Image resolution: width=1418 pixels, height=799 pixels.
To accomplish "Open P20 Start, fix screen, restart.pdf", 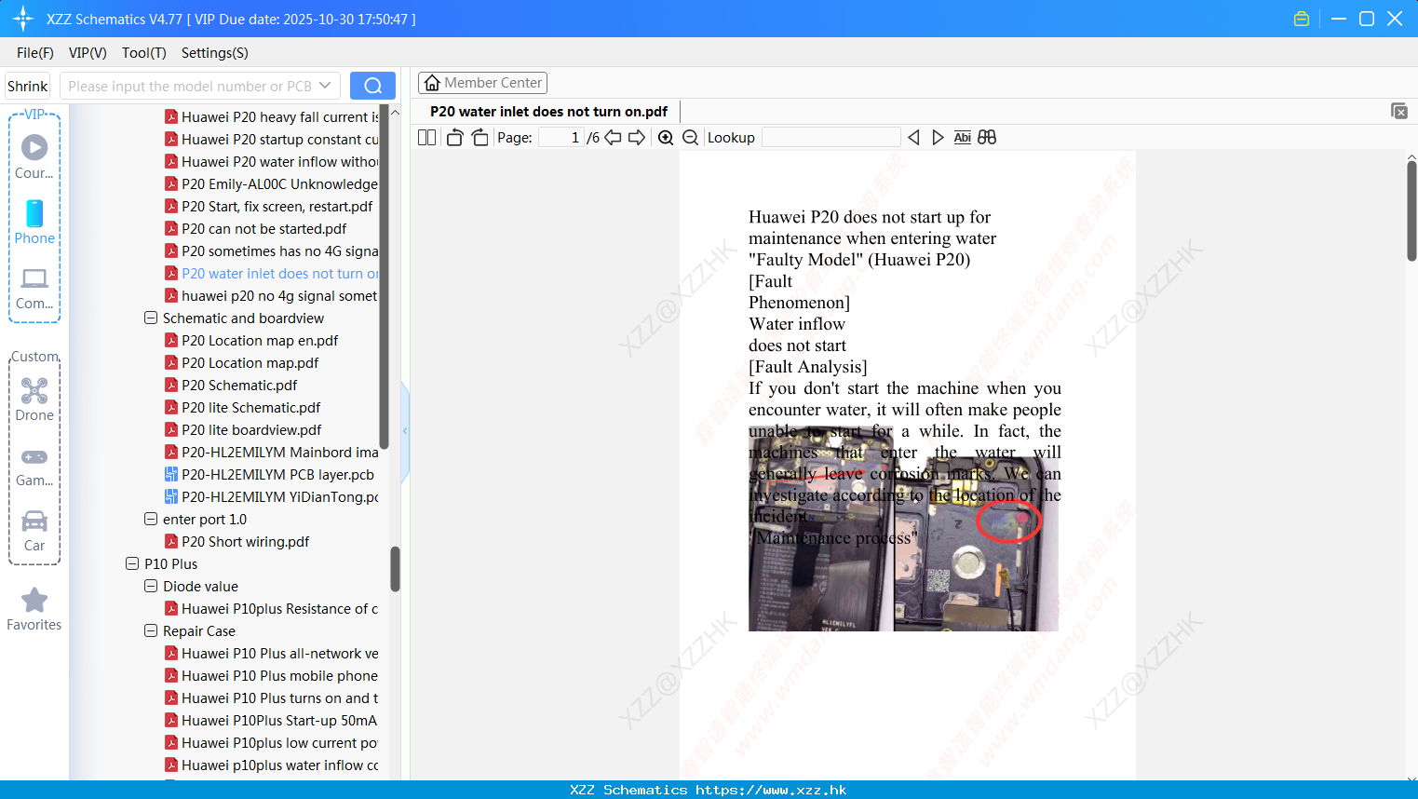I will tap(277, 207).
